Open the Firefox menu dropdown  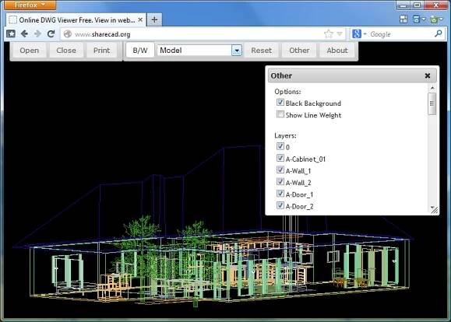point(30,5)
